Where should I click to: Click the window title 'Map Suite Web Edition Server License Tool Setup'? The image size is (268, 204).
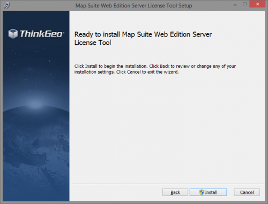point(133,5)
